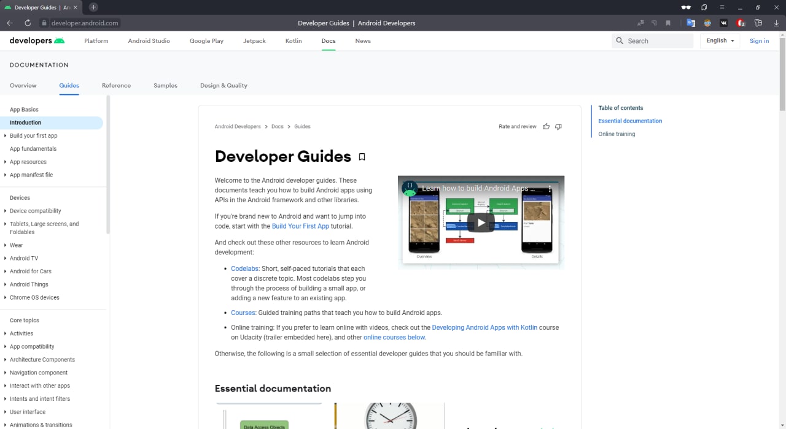Switch to the Samples tab
This screenshot has width=786, height=429.
click(165, 85)
